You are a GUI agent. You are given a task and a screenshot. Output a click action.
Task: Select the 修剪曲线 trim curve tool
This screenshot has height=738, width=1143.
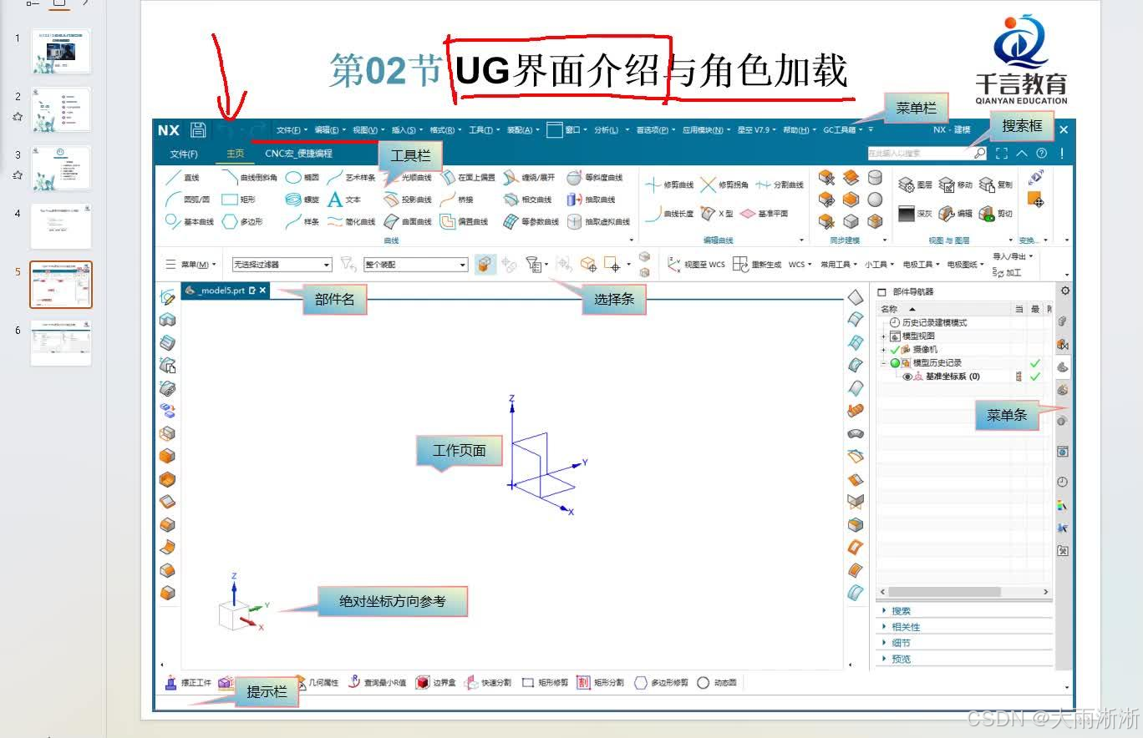pos(670,184)
